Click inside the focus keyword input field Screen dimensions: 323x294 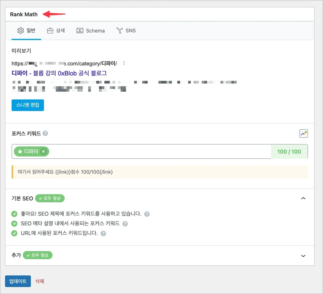pos(142,151)
